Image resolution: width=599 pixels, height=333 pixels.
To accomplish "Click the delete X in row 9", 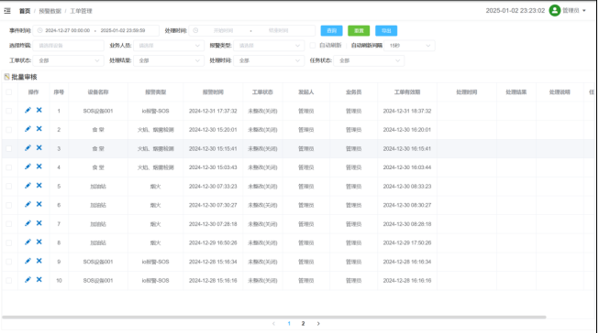I will coord(39,261).
